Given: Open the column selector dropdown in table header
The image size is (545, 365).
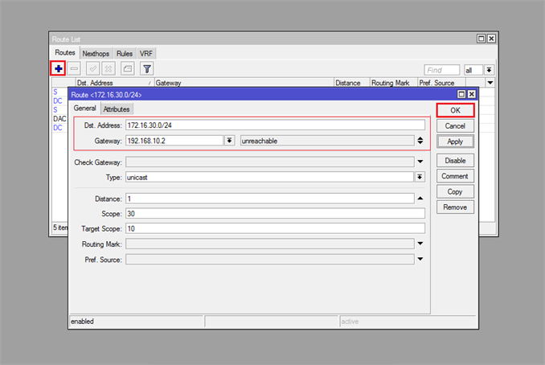Looking at the screenshot, I should [490, 83].
